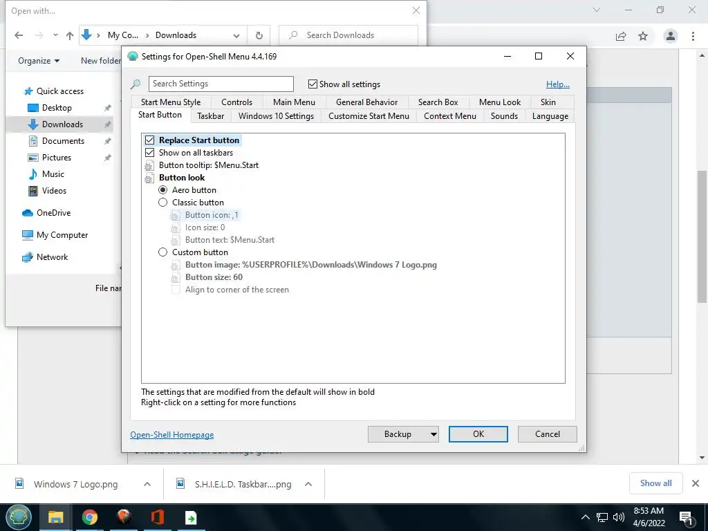Show hidden system tray icons

point(585,517)
